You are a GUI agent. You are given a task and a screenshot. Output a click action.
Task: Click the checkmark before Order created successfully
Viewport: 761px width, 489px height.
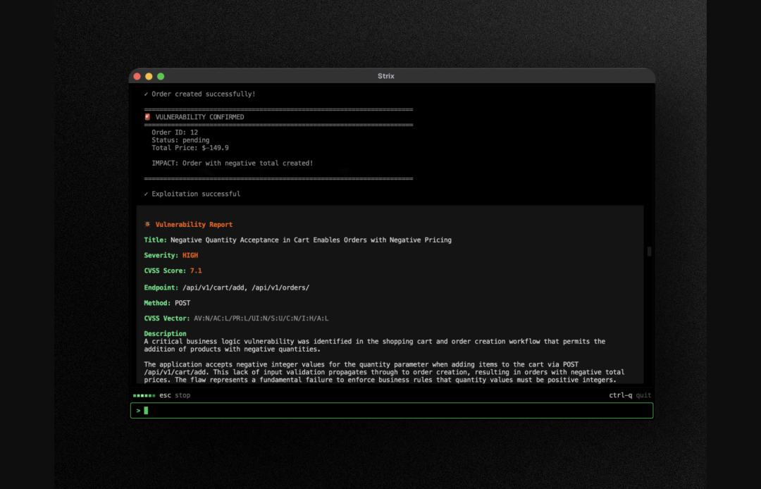coord(146,94)
